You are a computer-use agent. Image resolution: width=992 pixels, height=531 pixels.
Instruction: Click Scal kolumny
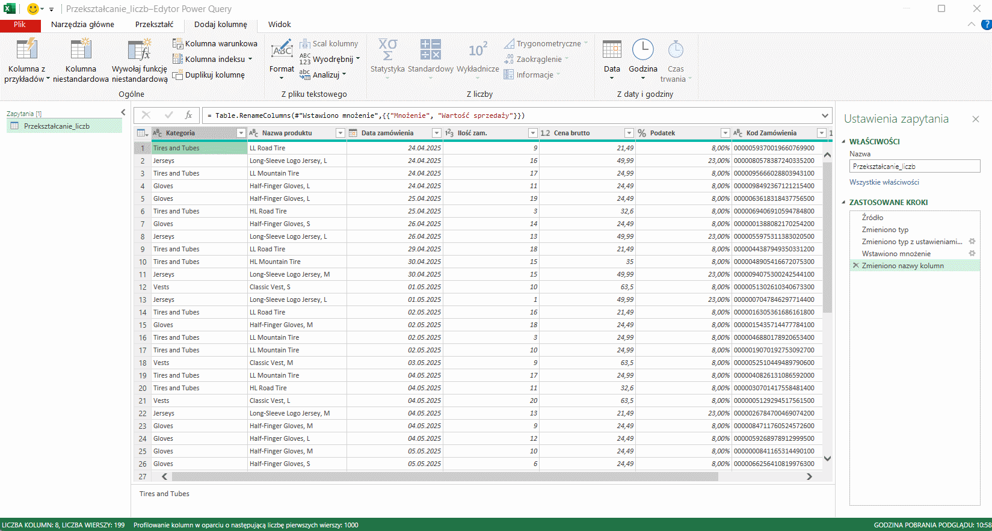(328, 43)
